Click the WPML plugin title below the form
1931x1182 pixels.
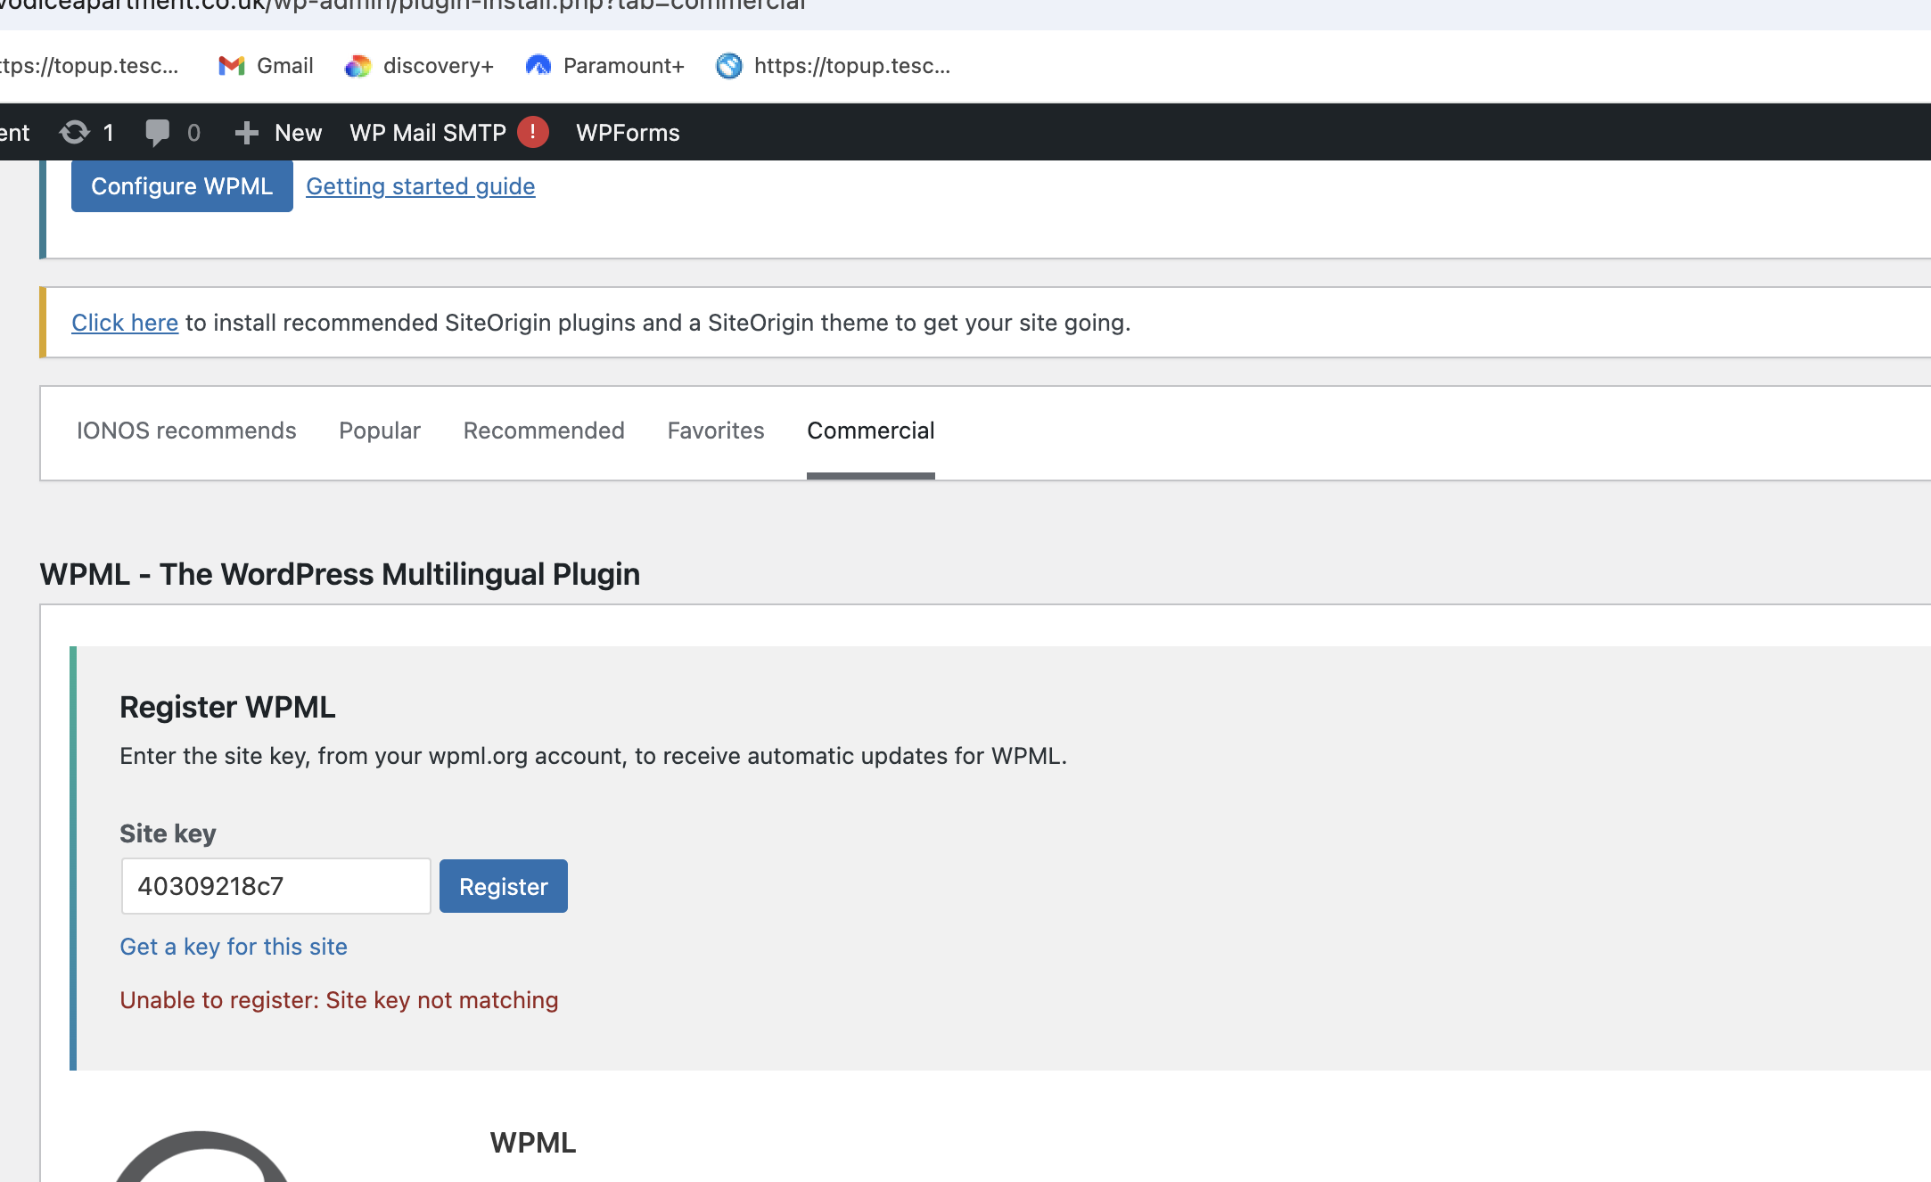[x=533, y=1143]
